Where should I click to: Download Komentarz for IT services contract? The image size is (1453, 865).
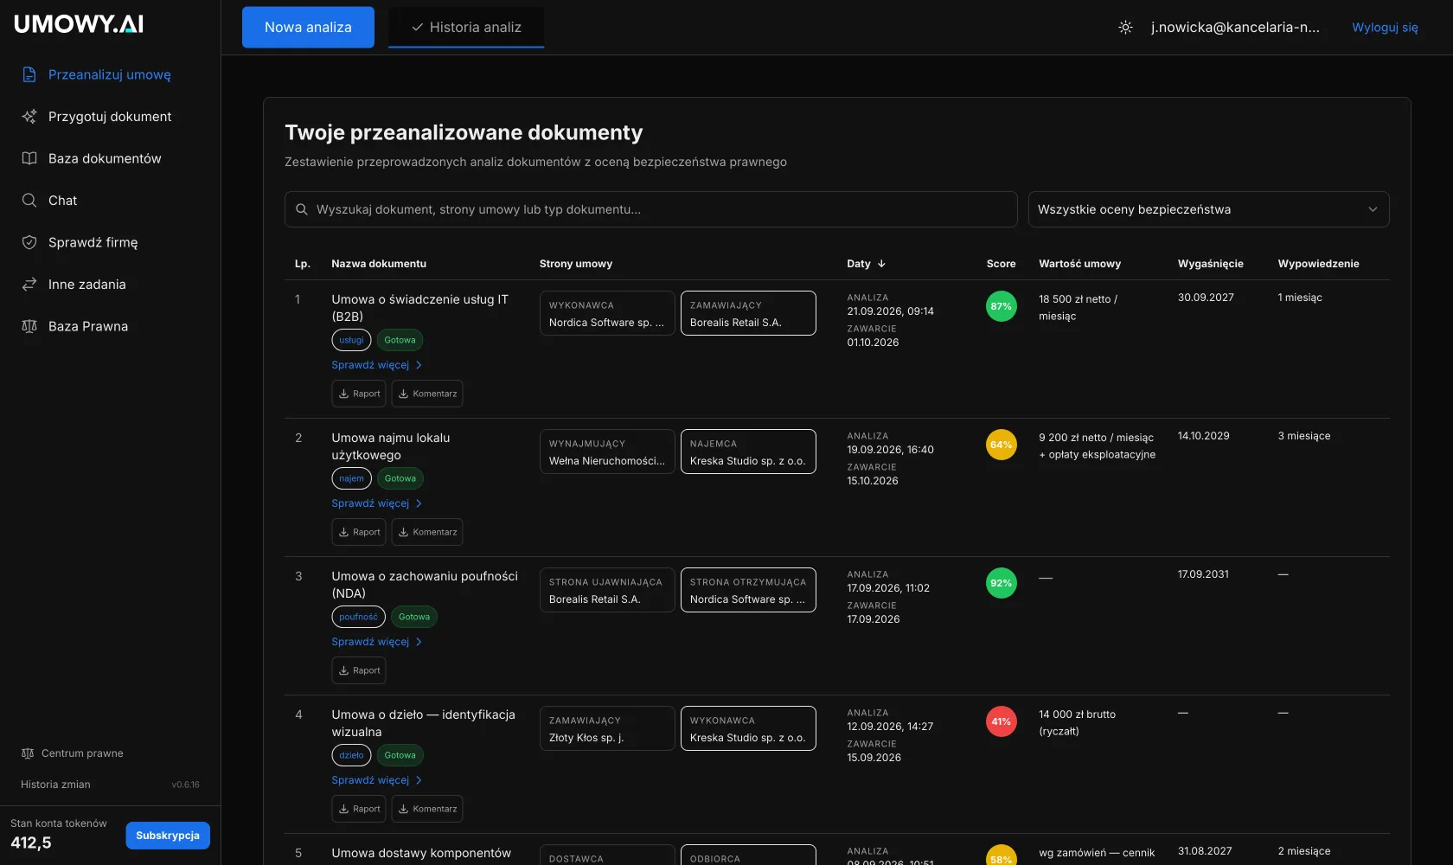(427, 394)
